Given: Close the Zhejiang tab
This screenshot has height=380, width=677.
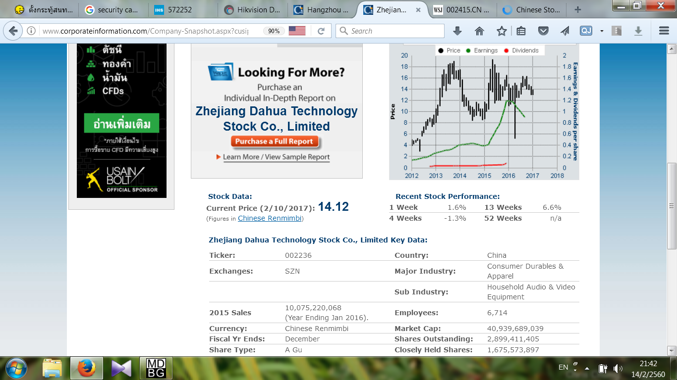Looking at the screenshot, I should 419,9.
